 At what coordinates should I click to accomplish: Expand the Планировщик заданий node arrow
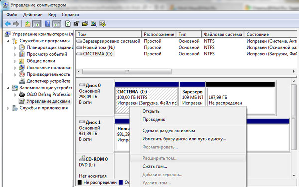click(15, 48)
